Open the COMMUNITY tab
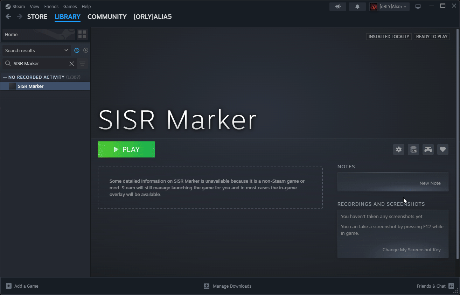 point(107,16)
